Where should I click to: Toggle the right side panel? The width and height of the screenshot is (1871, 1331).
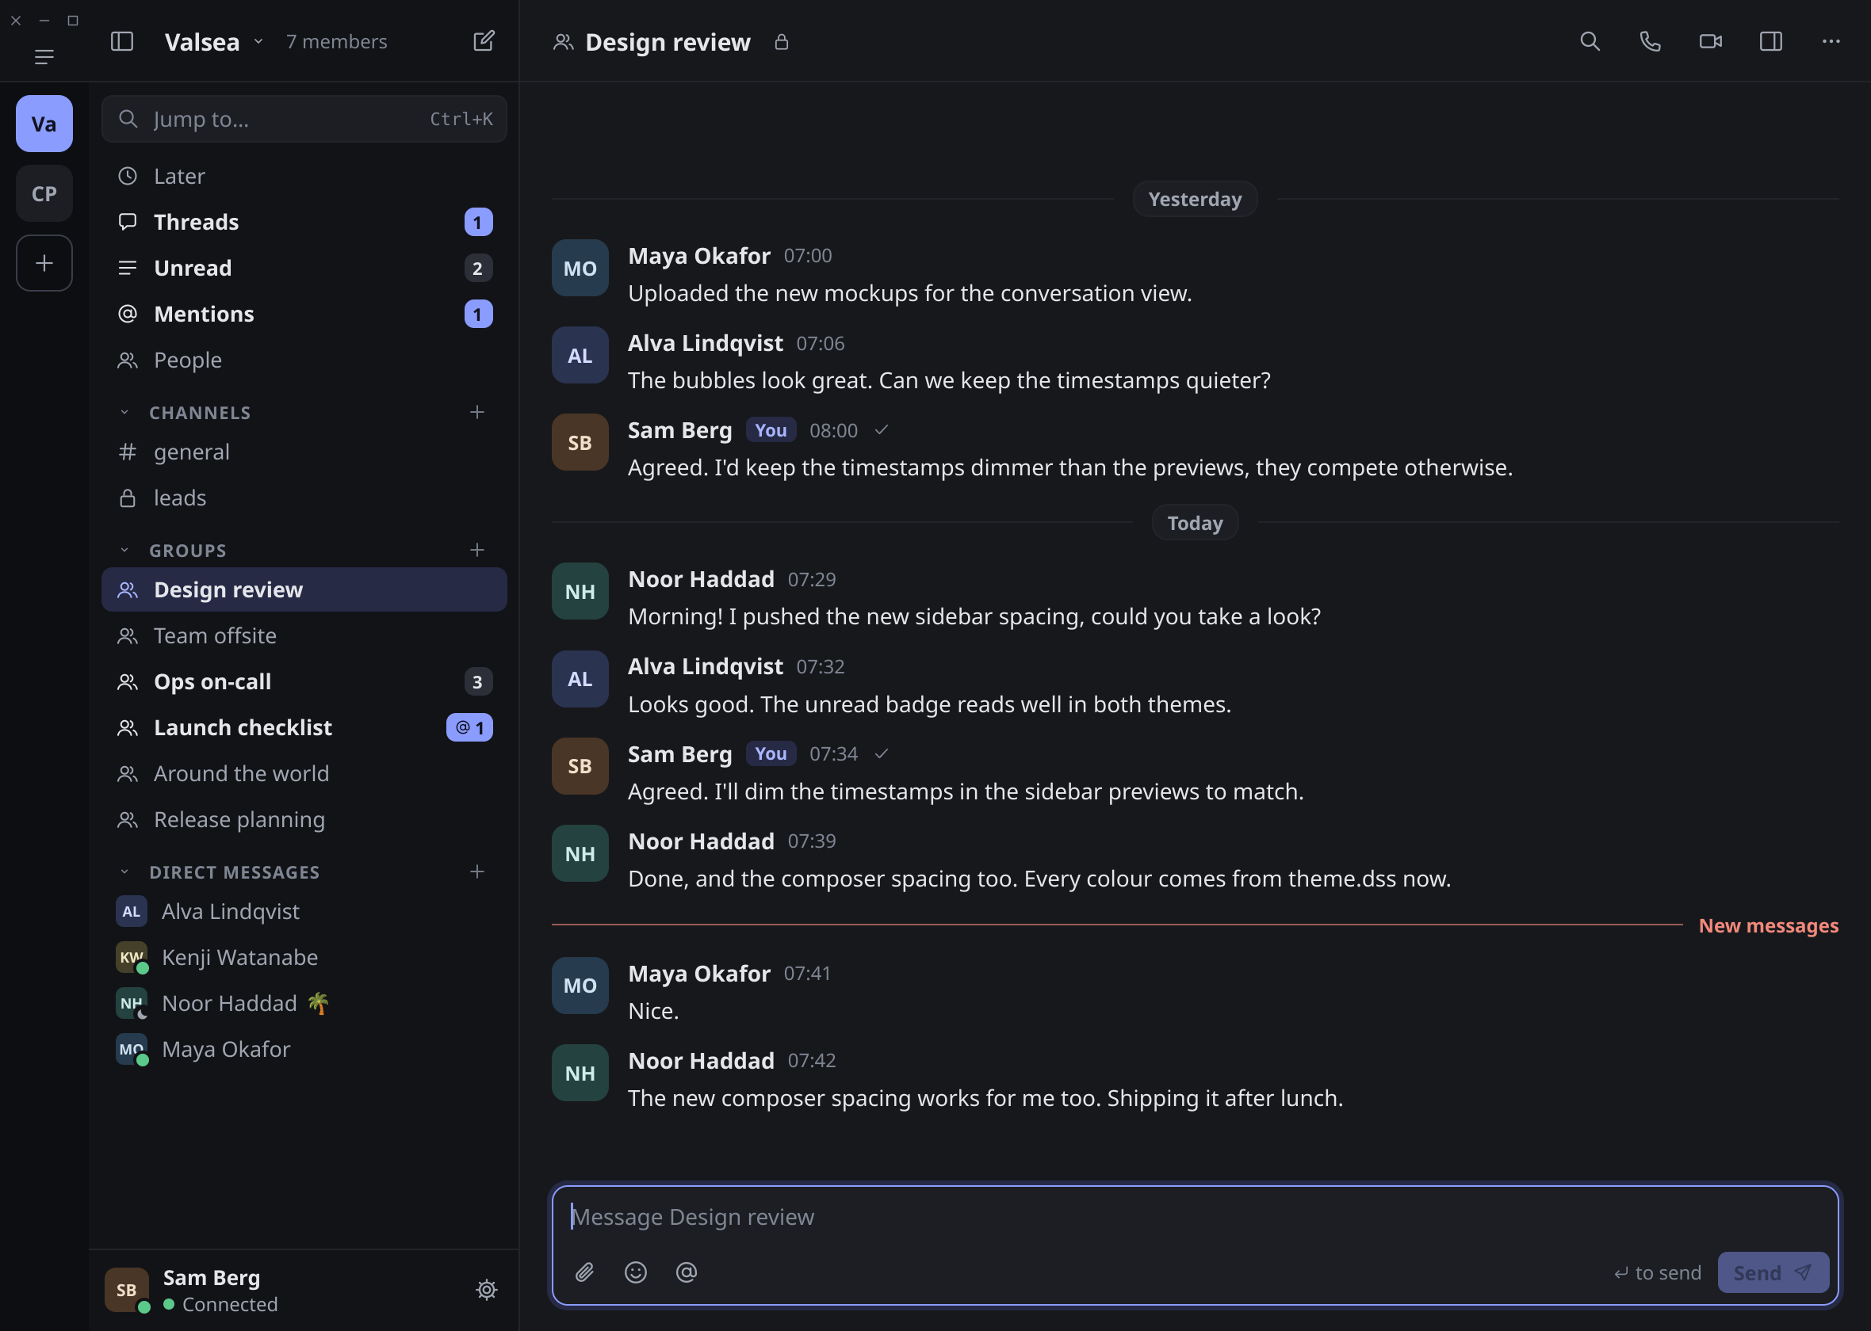pyautogui.click(x=1771, y=41)
